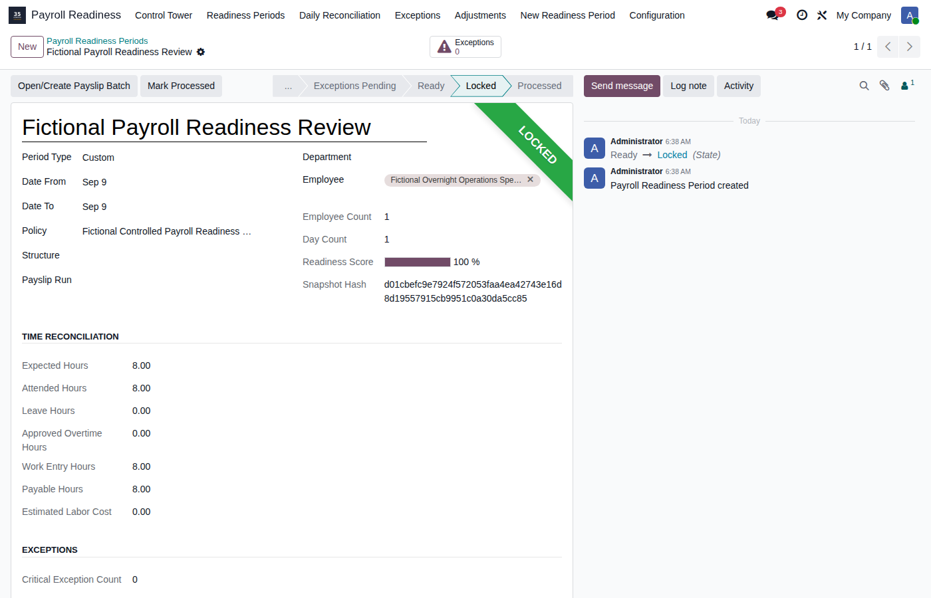Click Snapshot Hash value text
The width and height of the screenshot is (931, 598).
tap(473, 291)
